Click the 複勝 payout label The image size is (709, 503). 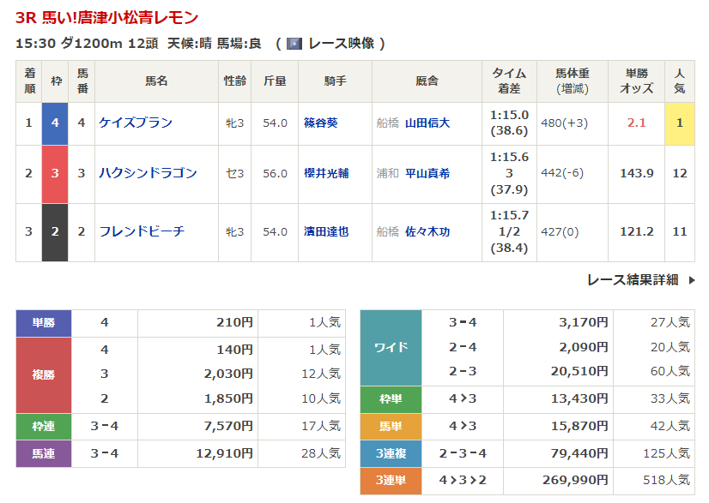44,374
